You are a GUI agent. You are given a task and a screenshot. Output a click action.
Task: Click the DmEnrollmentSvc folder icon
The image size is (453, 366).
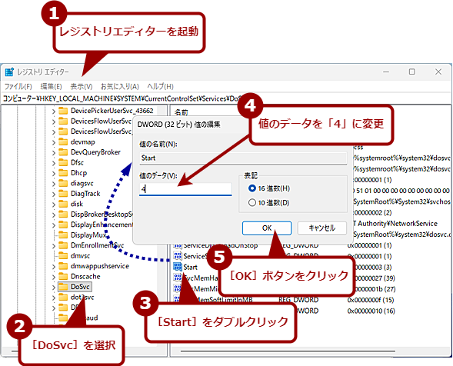(63, 245)
